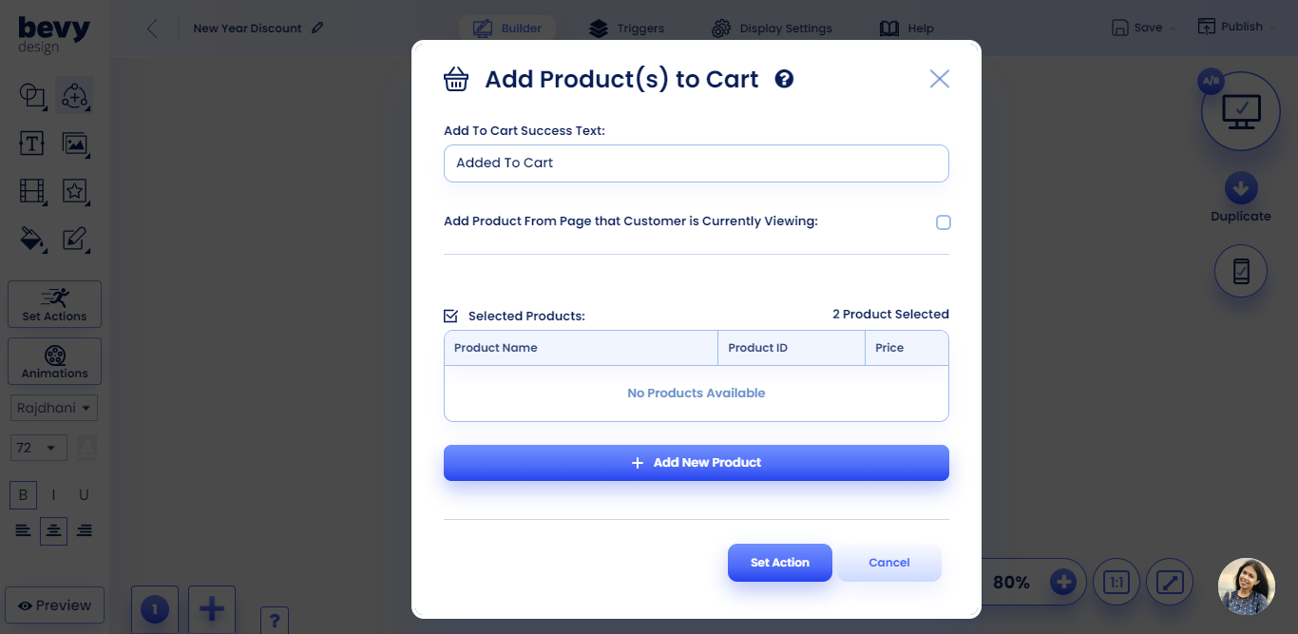Select the Text tool in the sidebar
The height and width of the screenshot is (634, 1298).
pyautogui.click(x=32, y=144)
